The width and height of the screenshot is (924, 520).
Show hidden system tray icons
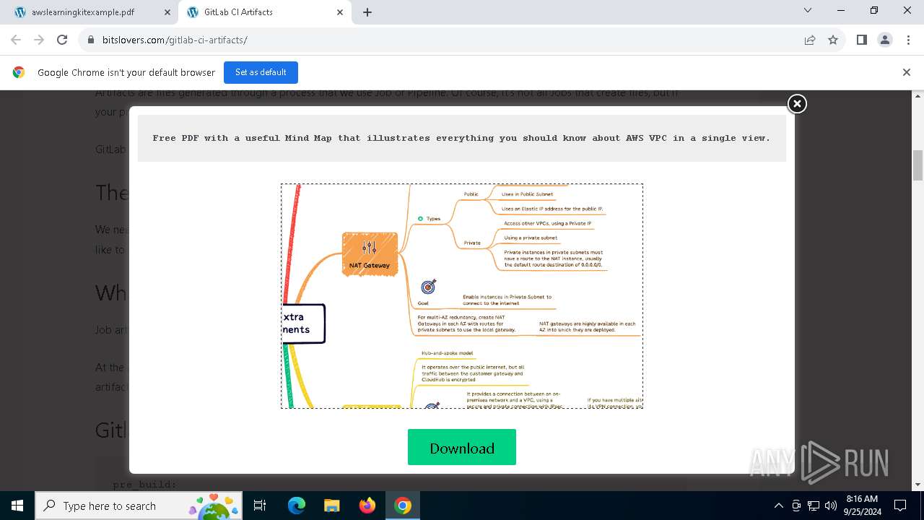(x=778, y=506)
